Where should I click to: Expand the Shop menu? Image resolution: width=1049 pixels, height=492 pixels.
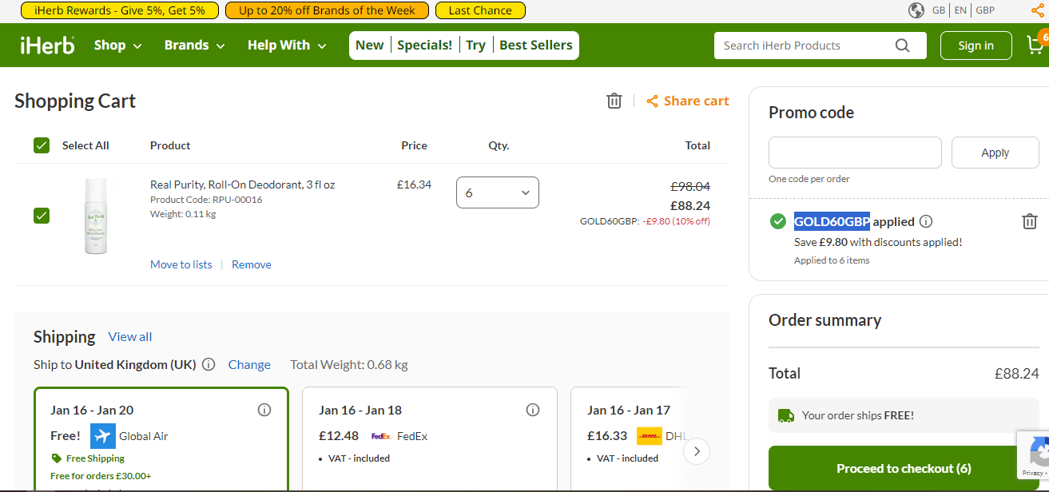(118, 46)
